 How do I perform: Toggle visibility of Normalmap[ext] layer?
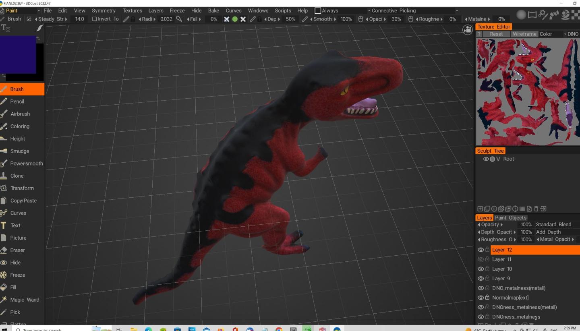coord(481,298)
